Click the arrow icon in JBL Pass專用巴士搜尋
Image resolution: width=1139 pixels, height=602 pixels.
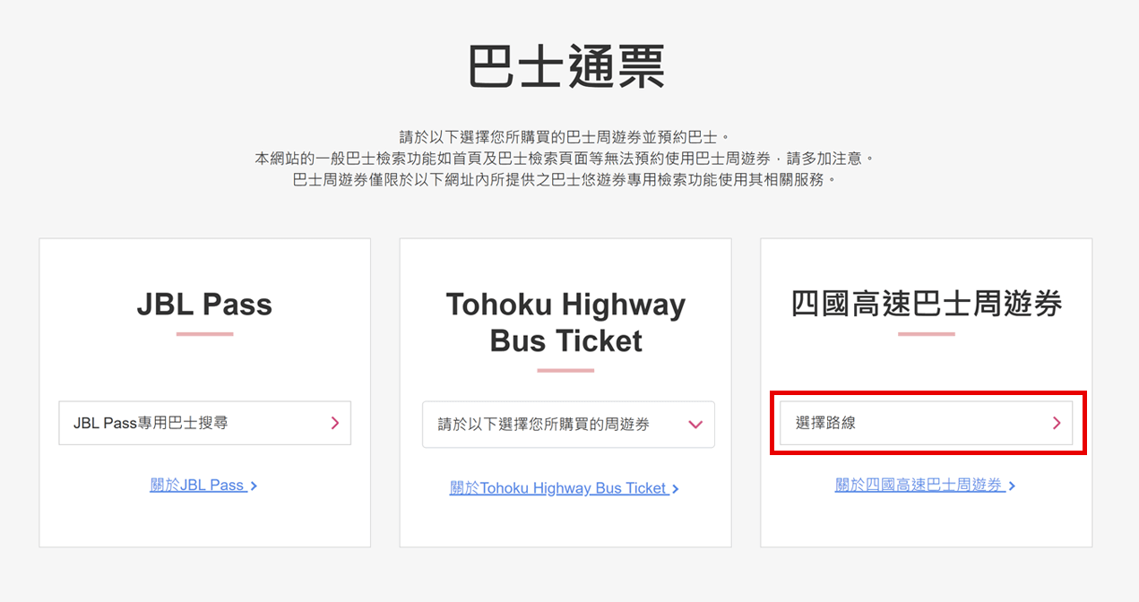pos(334,423)
